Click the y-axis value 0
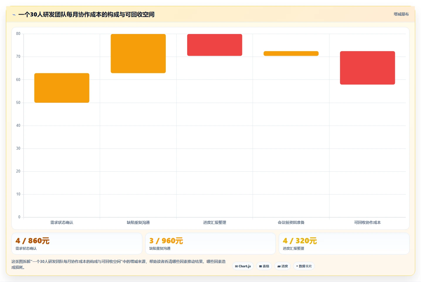The height and width of the screenshot is (282, 421). point(19,217)
